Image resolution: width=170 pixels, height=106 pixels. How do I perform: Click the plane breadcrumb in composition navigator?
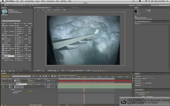tap(49, 10)
